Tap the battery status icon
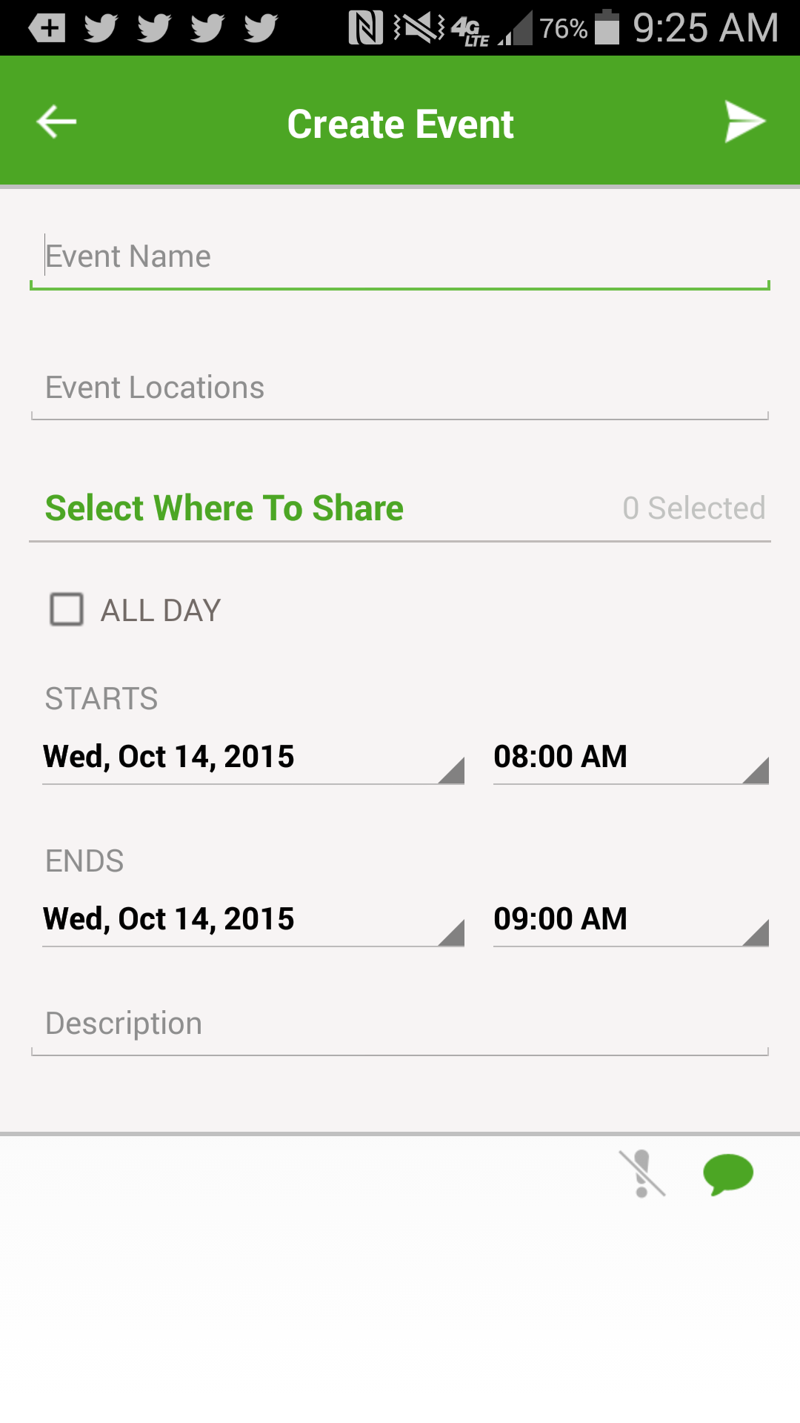 tap(607, 28)
